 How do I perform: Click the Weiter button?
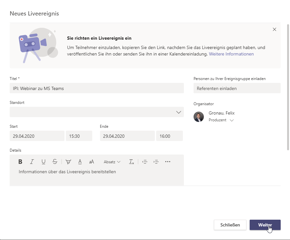(265, 225)
